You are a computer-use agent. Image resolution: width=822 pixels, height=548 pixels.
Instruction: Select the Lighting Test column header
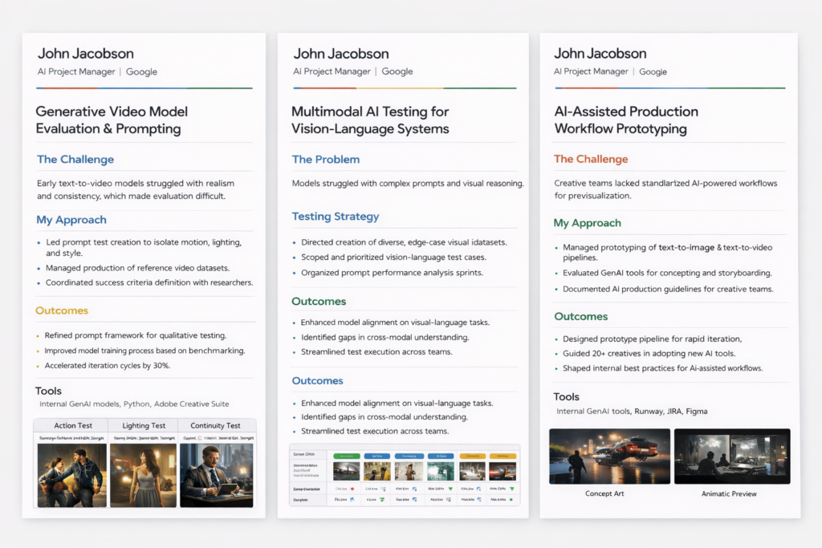click(x=144, y=425)
